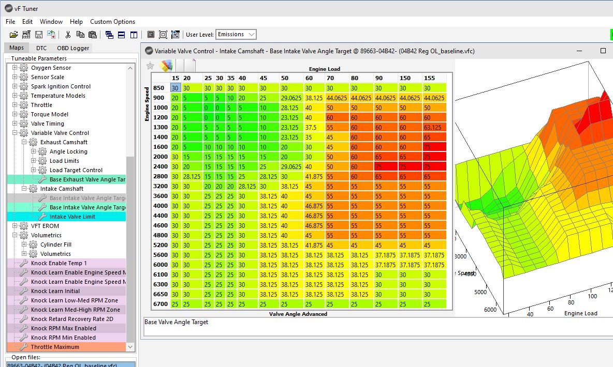Click the 63.125 cell in row 1300
Image resolution: width=613 pixels, height=367 pixels.
434,127
